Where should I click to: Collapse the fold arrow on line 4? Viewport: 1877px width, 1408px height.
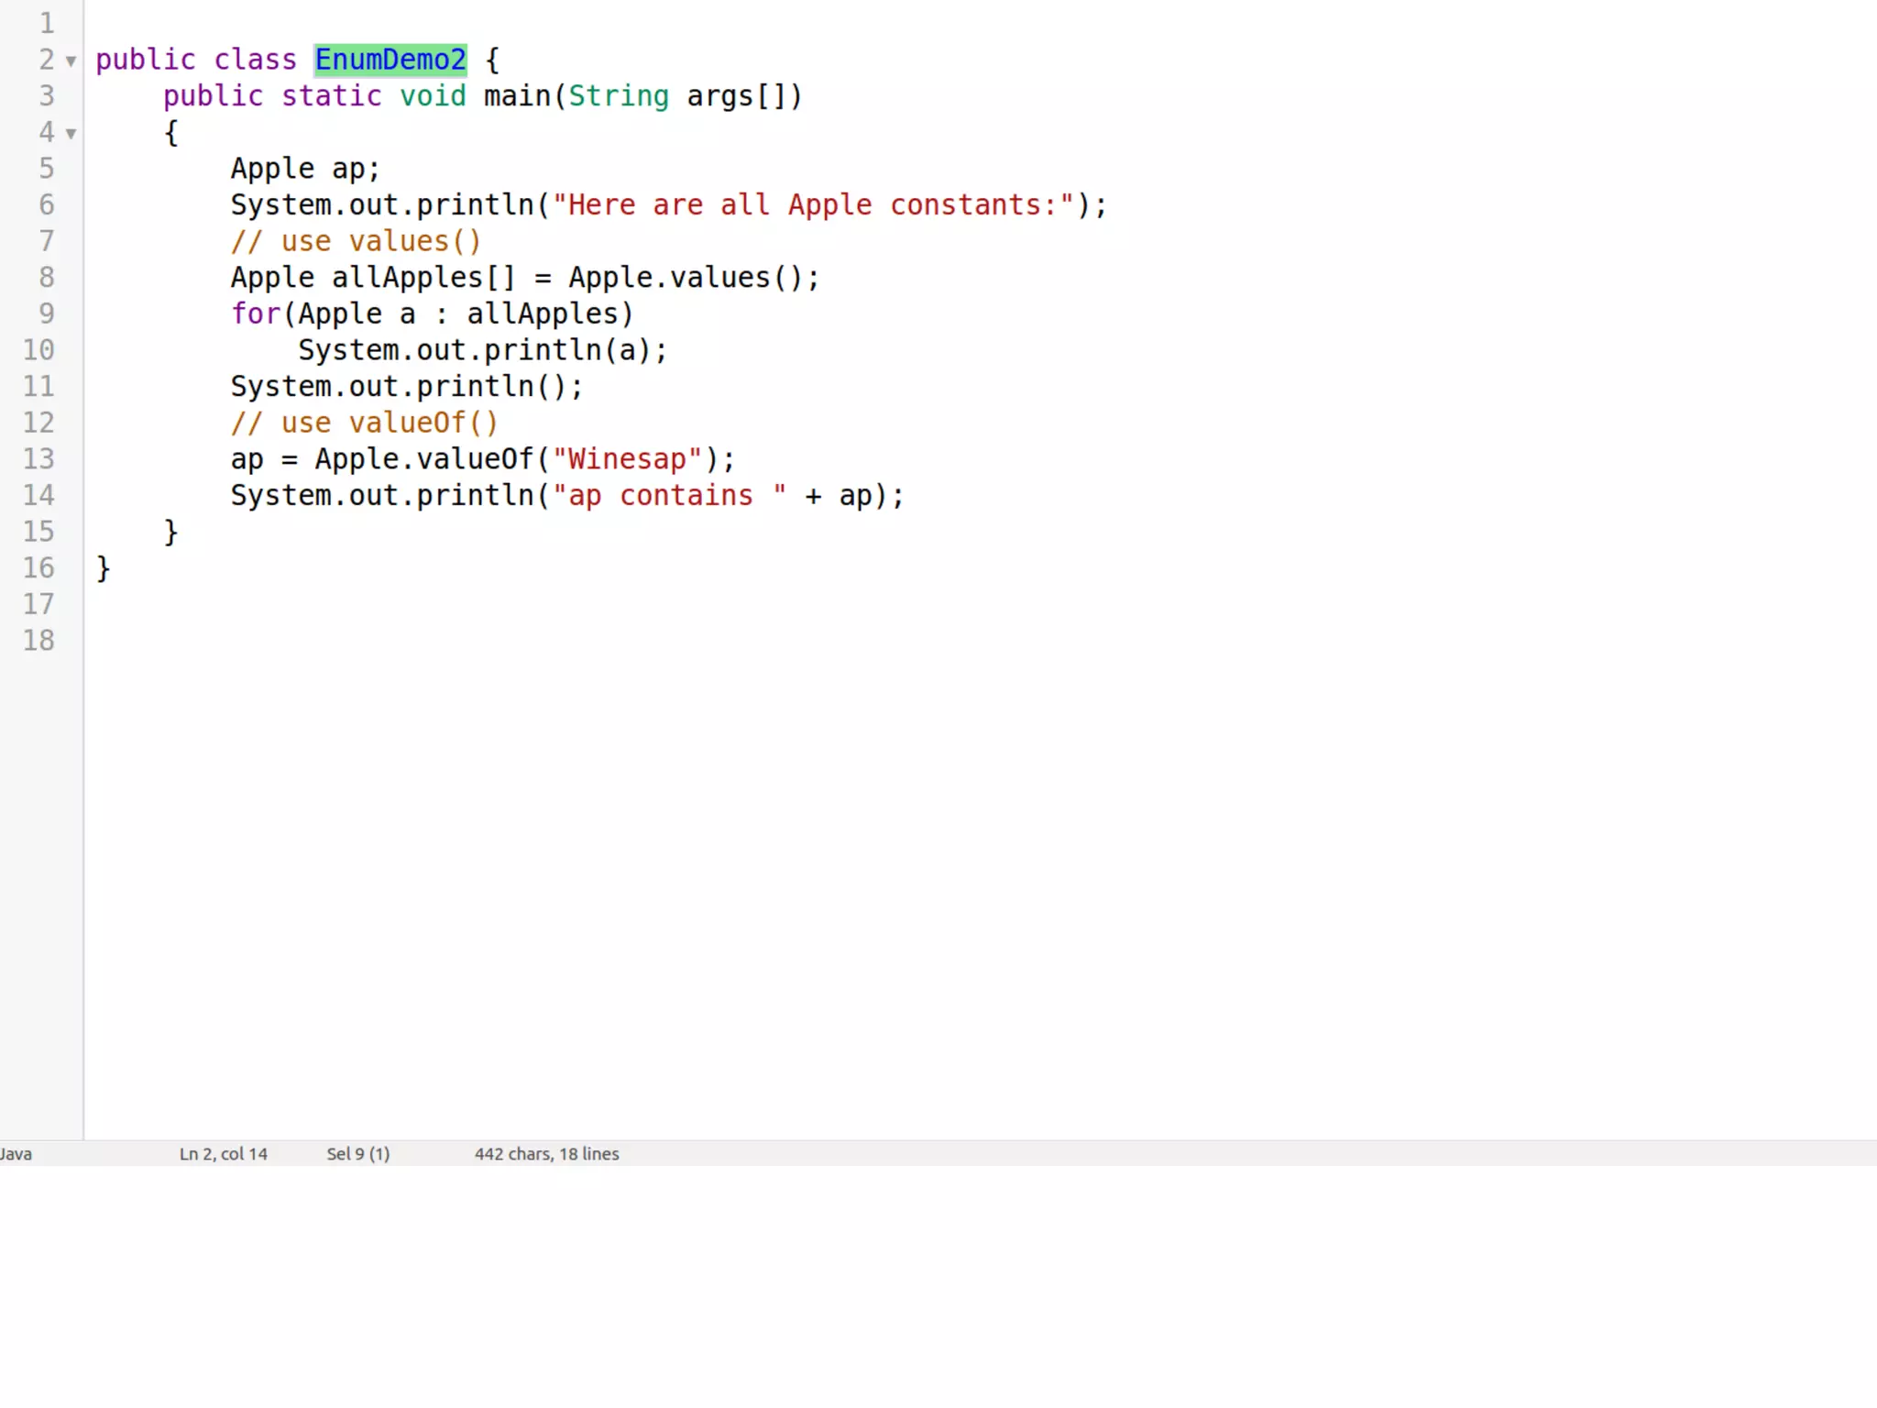click(71, 134)
